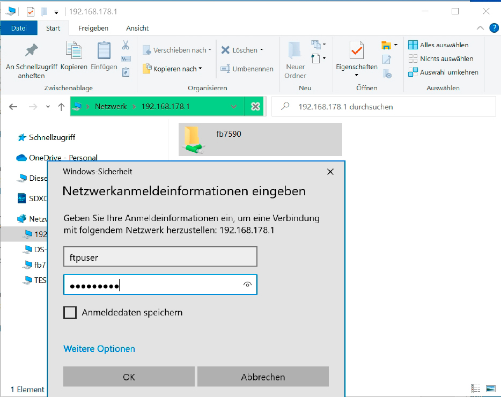Cancel the address bar entry with the red X
The height and width of the screenshot is (397, 501).
pyautogui.click(x=255, y=106)
